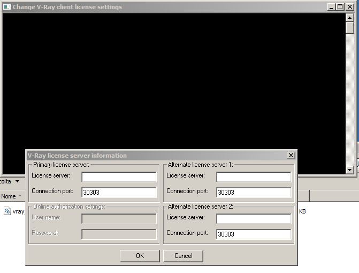Click the Cancel button
Viewport: 359px width, 273px height.
click(x=183, y=256)
